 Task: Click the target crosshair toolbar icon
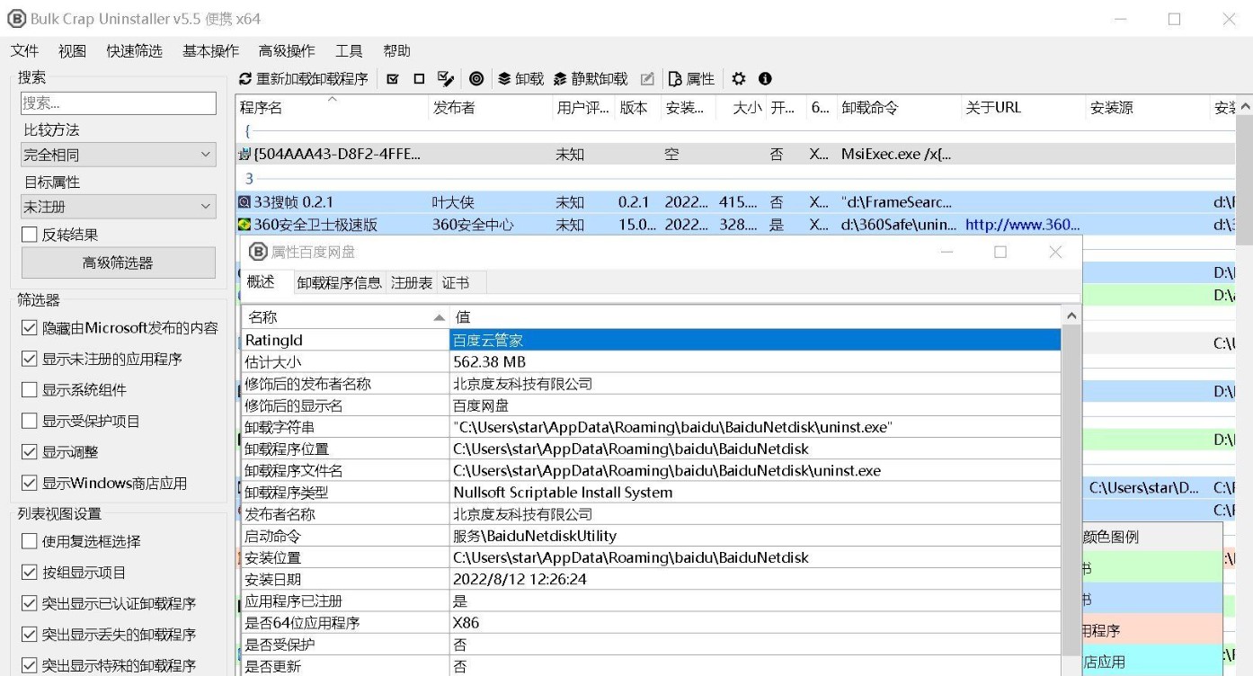(x=477, y=79)
